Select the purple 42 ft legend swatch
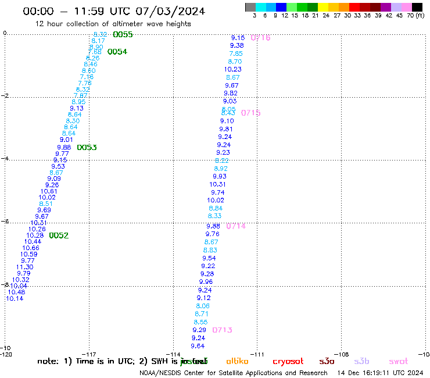 pyautogui.click(x=386, y=7)
